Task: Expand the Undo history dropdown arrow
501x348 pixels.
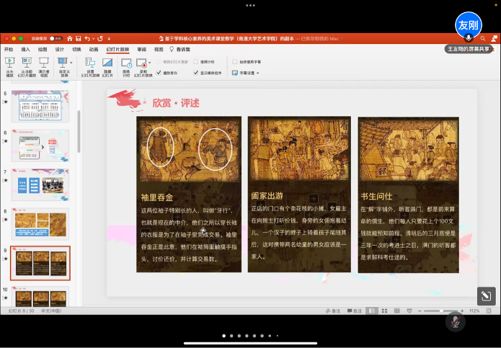Action: coord(93,39)
